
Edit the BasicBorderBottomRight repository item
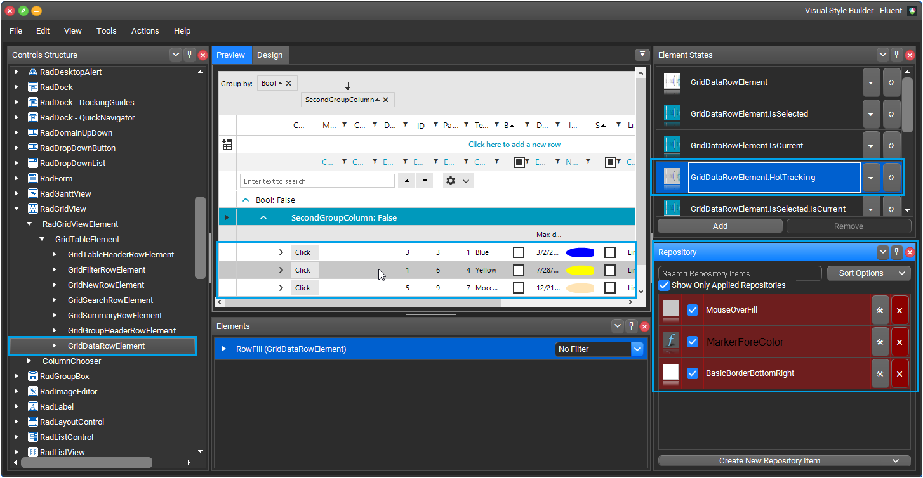(880, 373)
